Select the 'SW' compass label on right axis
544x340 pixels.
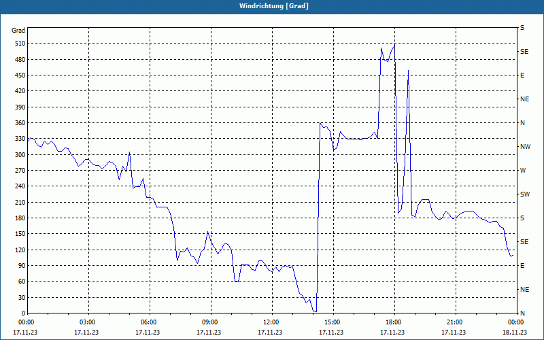click(525, 194)
